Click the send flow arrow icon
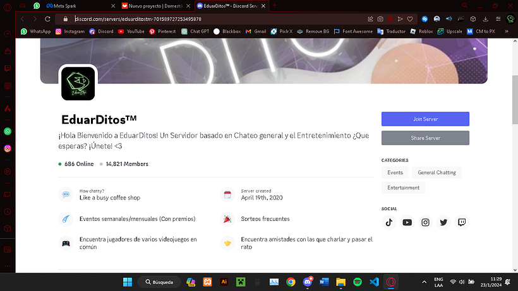Viewport: 518px width, 291px height. [x=400, y=19]
